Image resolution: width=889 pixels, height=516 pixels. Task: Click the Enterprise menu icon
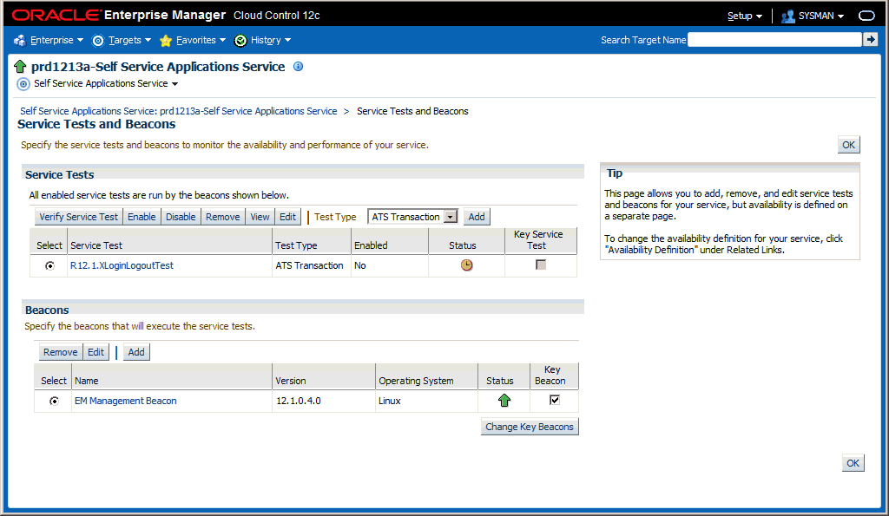coord(20,40)
